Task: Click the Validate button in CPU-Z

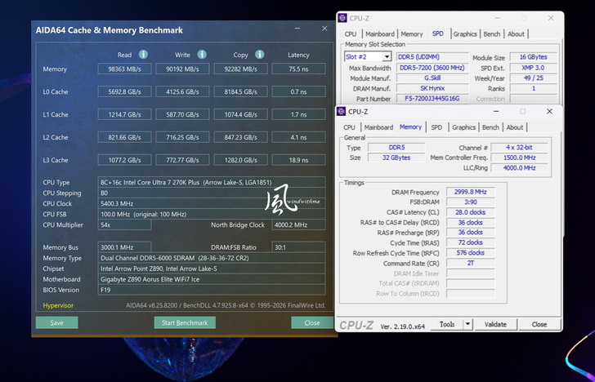Action: pos(496,324)
